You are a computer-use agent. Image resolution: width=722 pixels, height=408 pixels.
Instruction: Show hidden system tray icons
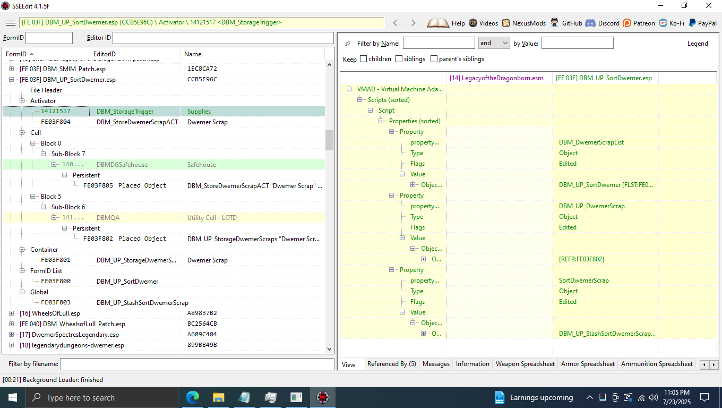[x=590, y=397]
